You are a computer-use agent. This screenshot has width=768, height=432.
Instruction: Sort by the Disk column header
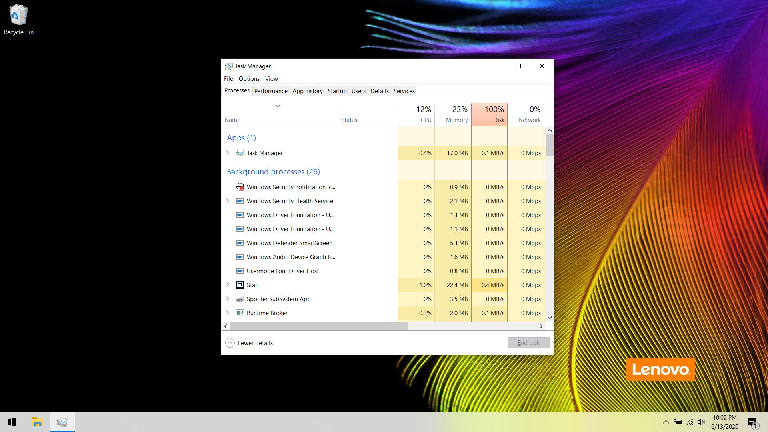pyautogui.click(x=489, y=114)
